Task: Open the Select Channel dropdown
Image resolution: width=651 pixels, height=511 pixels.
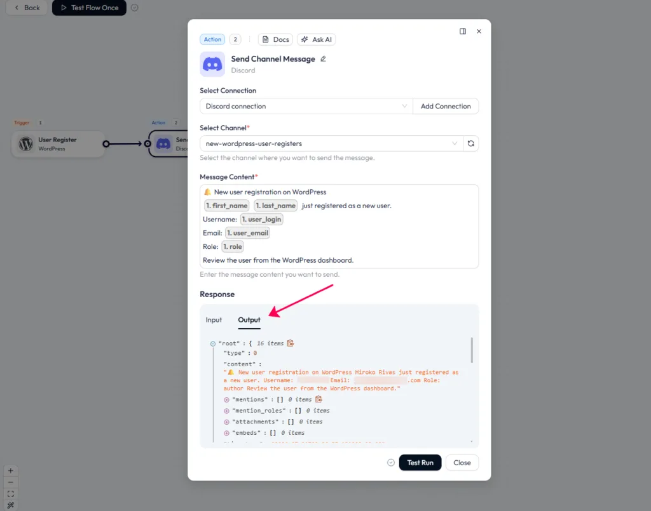Action: (x=331, y=143)
